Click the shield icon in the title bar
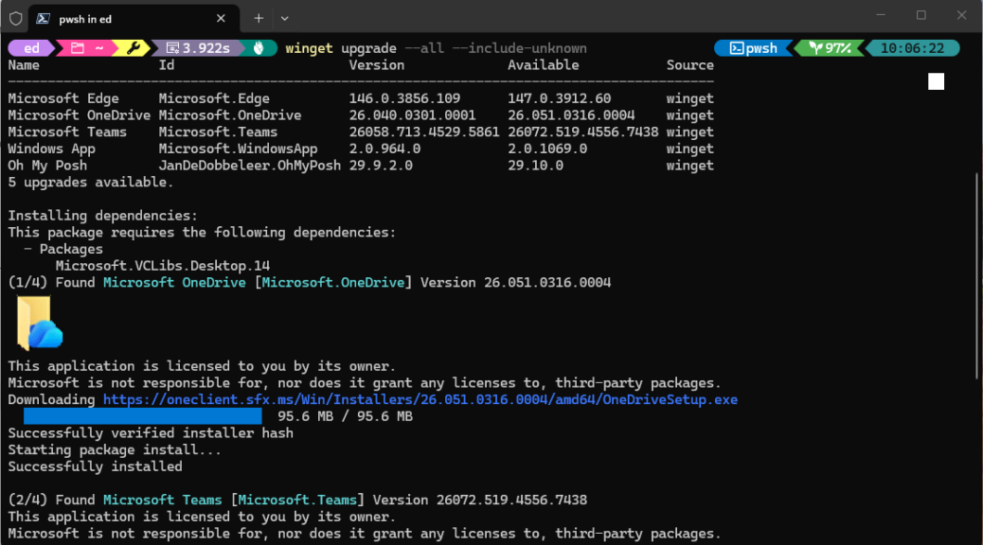This screenshot has height=545, width=983. point(15,18)
